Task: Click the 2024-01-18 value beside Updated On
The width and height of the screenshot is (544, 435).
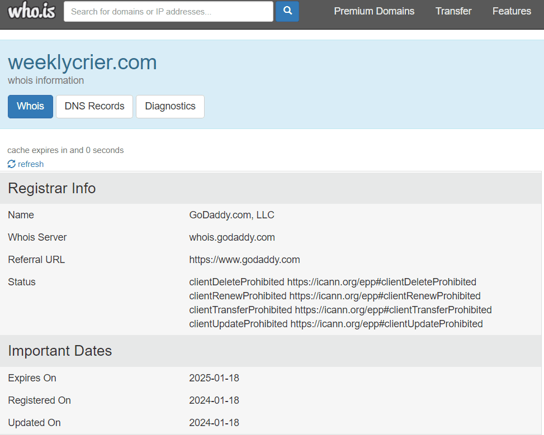Action: pyautogui.click(x=214, y=423)
